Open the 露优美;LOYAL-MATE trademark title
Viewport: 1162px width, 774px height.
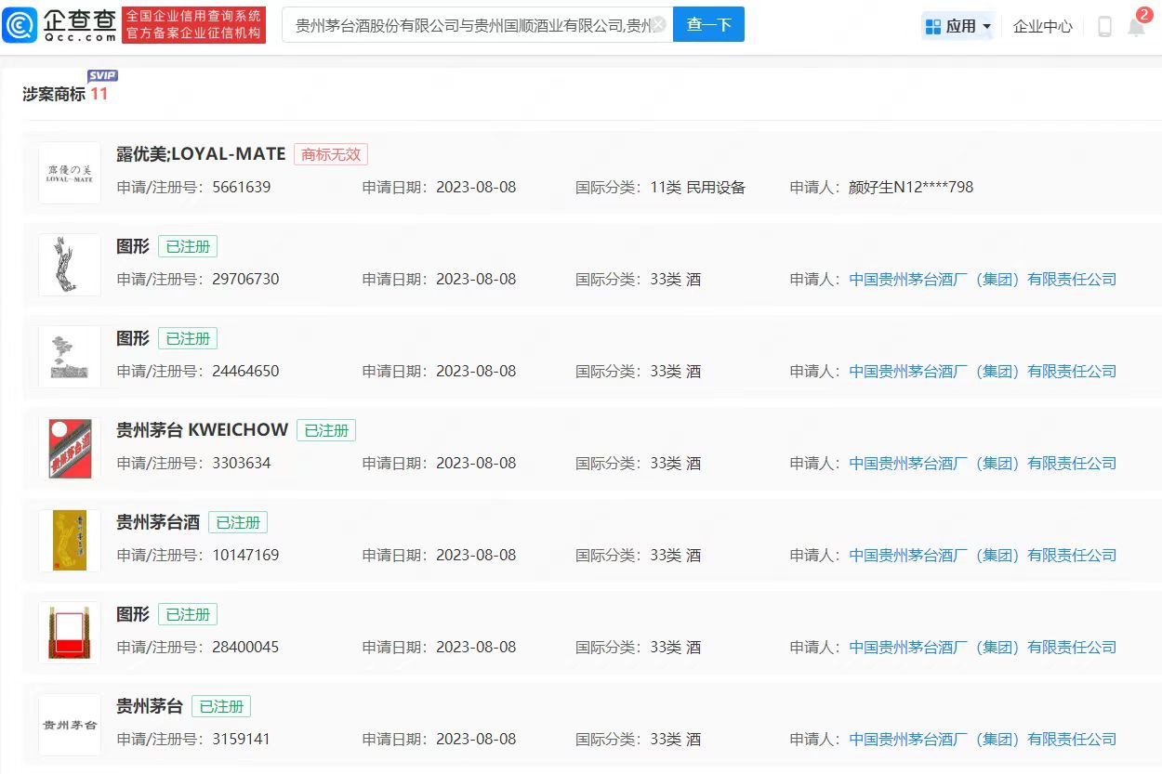coord(201,154)
